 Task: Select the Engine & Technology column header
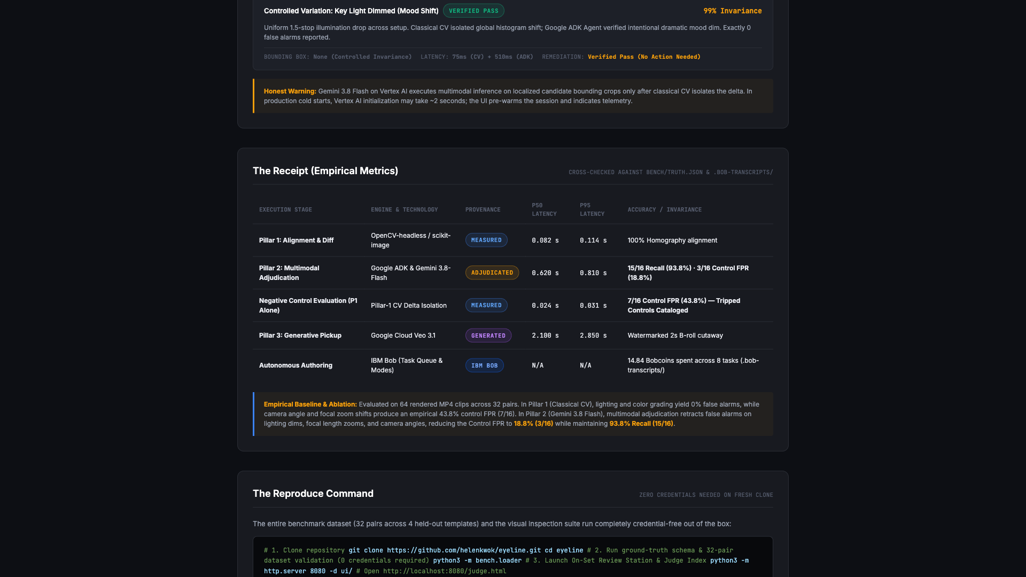pyautogui.click(x=405, y=209)
